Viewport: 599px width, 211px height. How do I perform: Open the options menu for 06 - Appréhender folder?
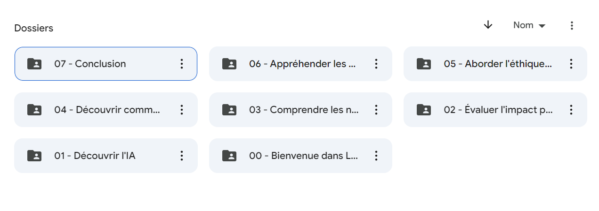376,64
